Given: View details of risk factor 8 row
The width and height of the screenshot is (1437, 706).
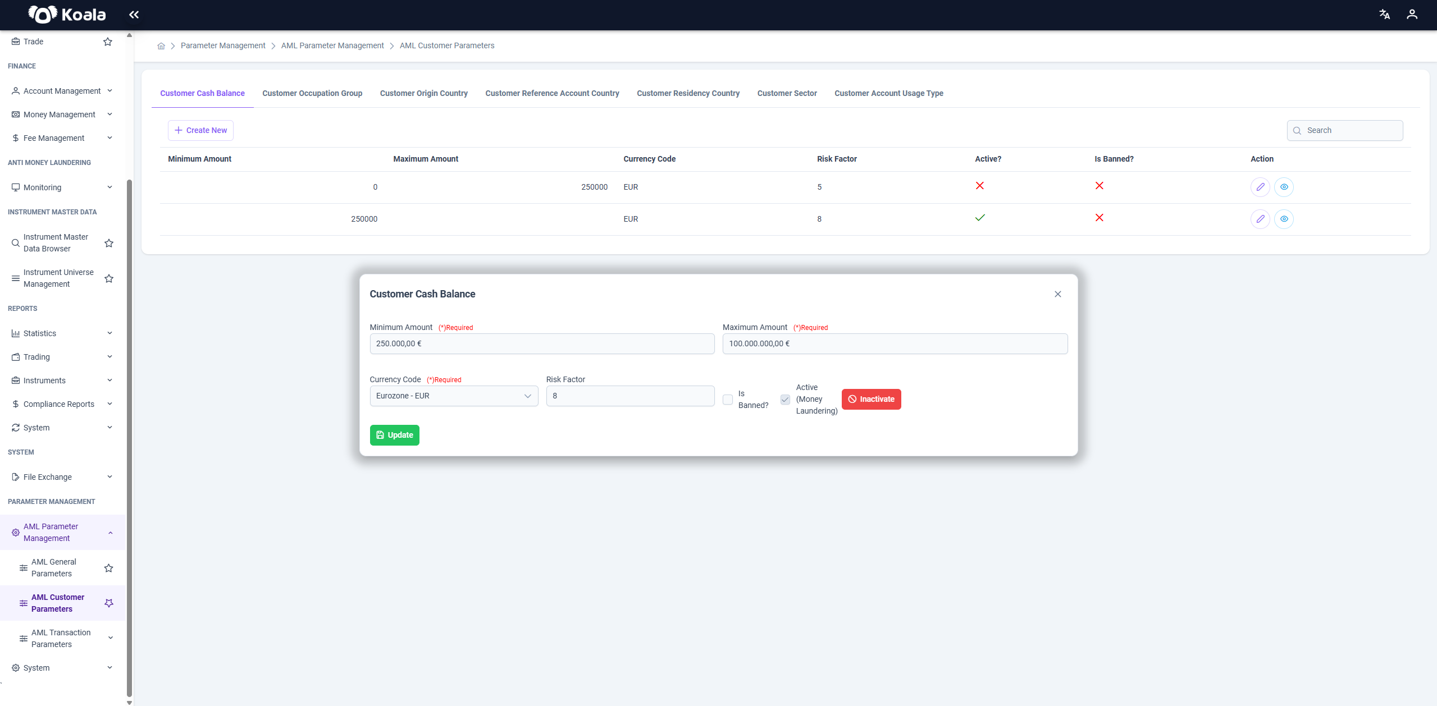Looking at the screenshot, I should pyautogui.click(x=1284, y=219).
